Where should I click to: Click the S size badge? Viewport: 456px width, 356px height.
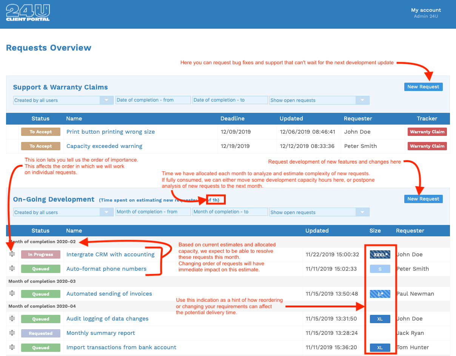click(380, 269)
